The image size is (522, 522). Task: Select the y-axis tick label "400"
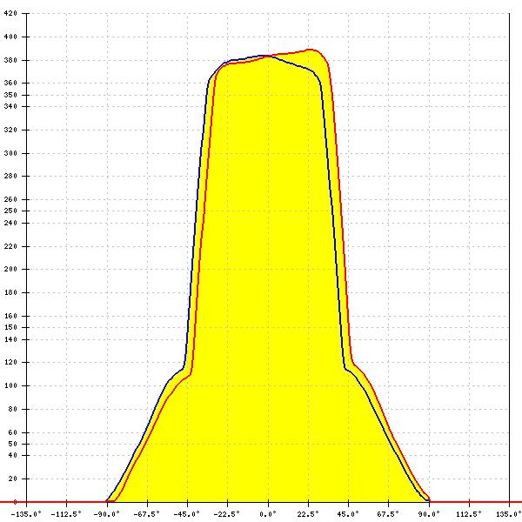pyautogui.click(x=10, y=37)
